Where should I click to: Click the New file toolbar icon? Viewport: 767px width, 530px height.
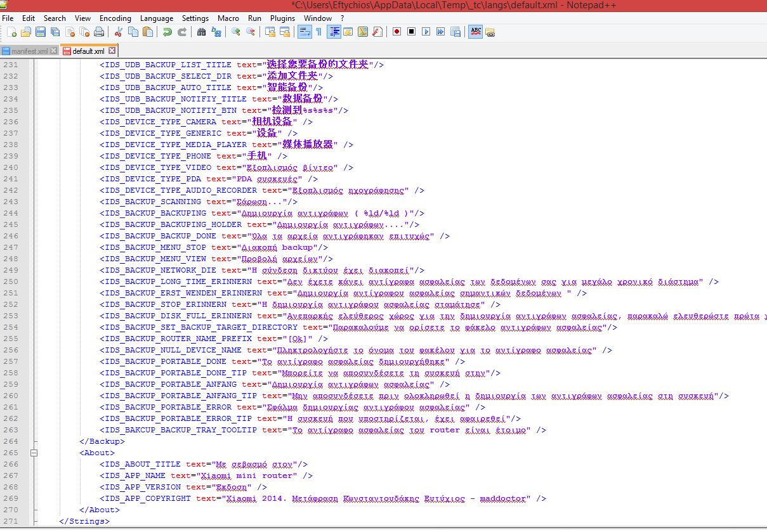click(x=11, y=32)
